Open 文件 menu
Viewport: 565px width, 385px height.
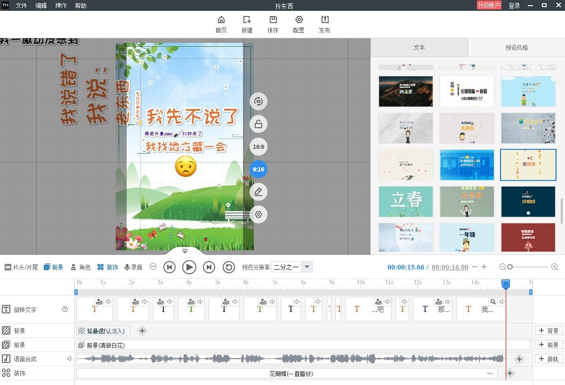pos(21,6)
